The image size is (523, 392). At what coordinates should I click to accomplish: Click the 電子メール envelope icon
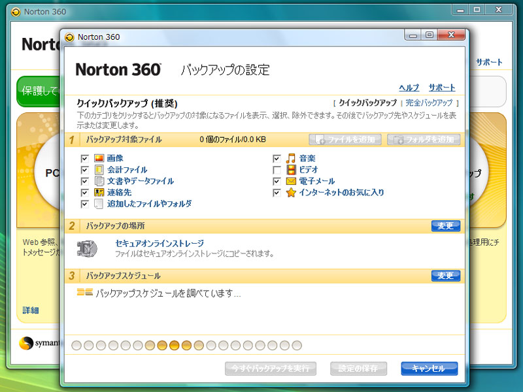coord(291,181)
